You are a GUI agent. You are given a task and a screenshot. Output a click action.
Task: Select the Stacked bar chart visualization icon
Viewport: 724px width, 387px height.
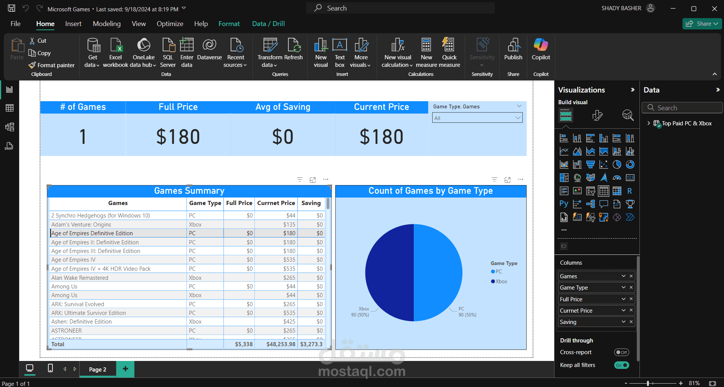pyautogui.click(x=564, y=138)
